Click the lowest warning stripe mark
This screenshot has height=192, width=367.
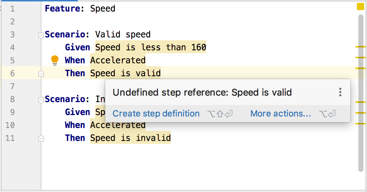[x=360, y=123]
